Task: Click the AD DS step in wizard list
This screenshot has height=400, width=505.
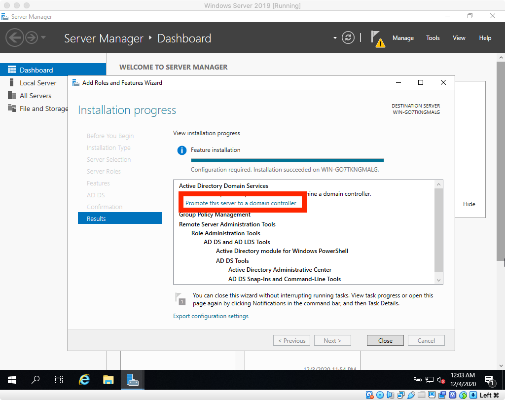Action: pyautogui.click(x=96, y=195)
